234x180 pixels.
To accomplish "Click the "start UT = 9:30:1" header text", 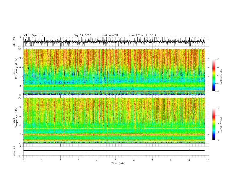I will tap(143, 35).
